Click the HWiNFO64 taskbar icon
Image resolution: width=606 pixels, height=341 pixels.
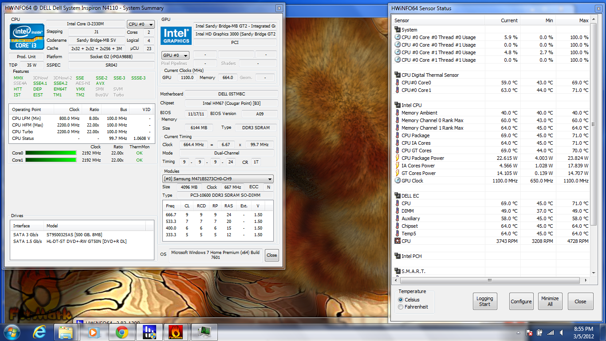149,332
